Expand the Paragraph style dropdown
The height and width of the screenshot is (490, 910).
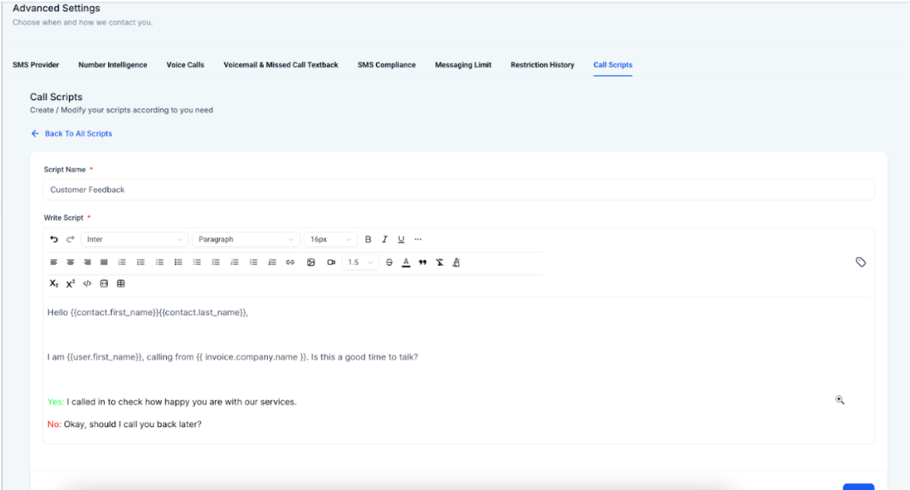246,239
